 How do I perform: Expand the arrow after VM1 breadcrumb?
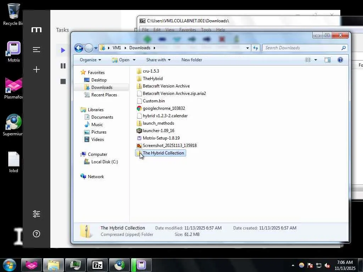(125, 48)
